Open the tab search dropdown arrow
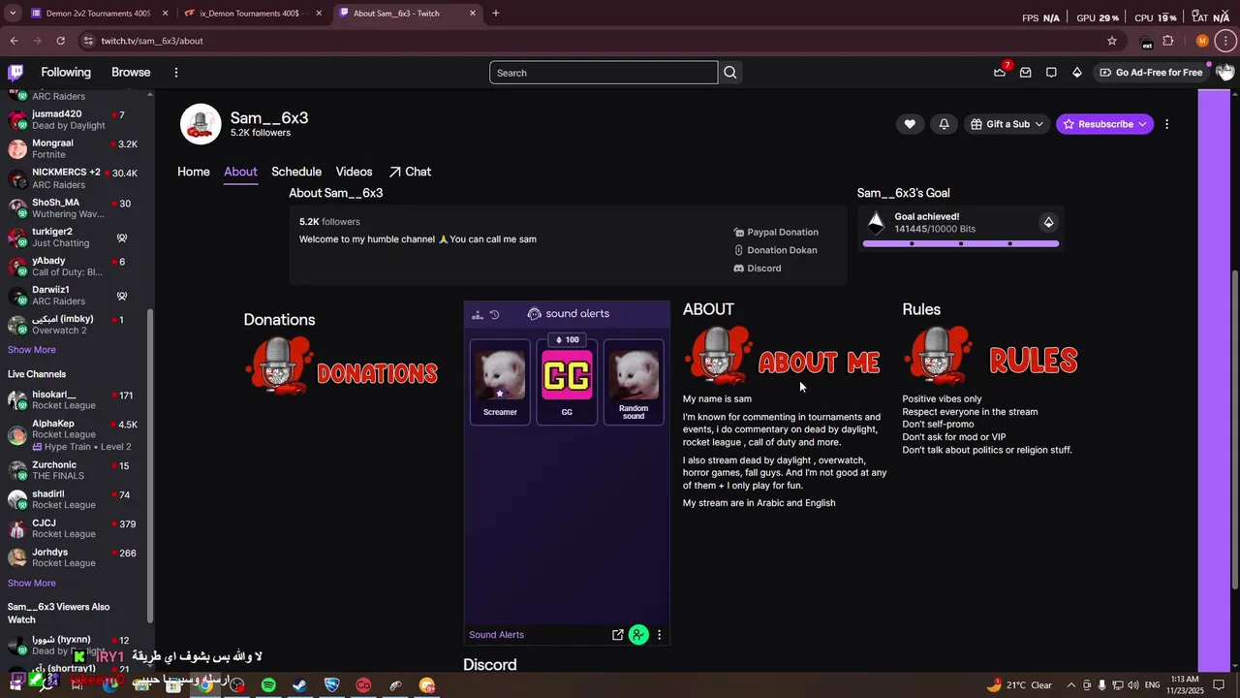 (x=13, y=14)
